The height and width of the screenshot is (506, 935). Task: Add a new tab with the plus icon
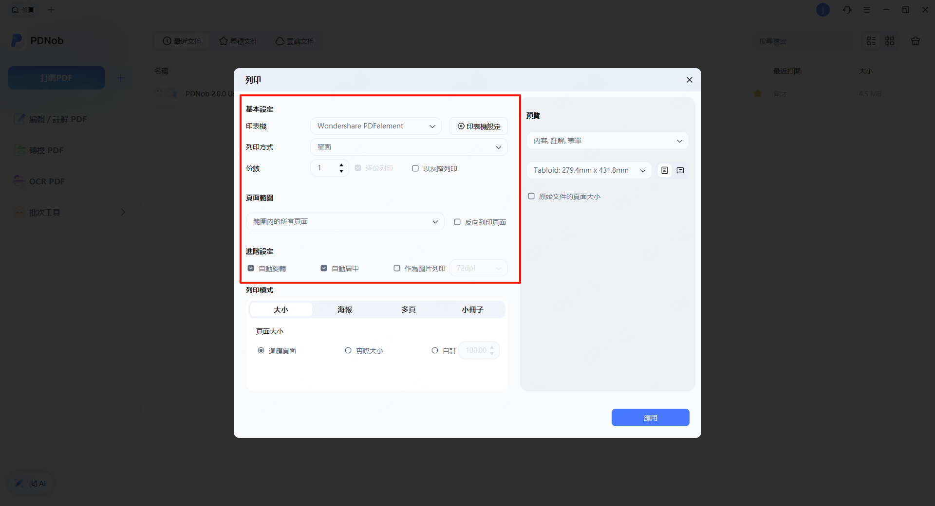coord(51,10)
